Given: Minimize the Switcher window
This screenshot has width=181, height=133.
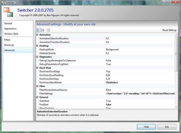Looking at the screenshot, I should (x=164, y=2).
